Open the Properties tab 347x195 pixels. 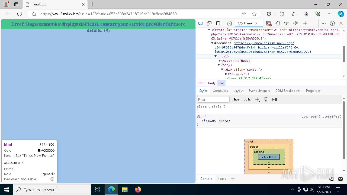[x=313, y=91]
